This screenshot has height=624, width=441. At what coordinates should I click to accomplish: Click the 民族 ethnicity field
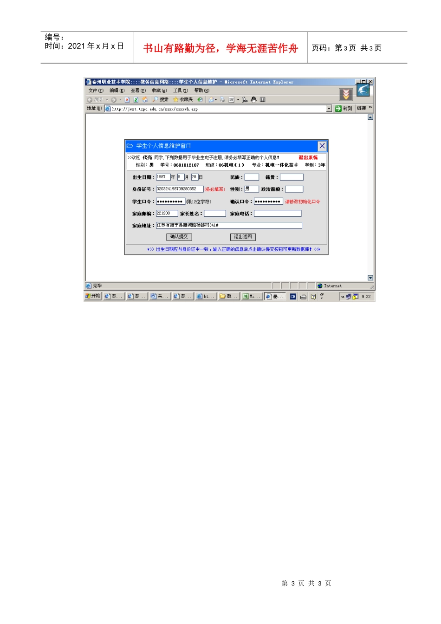pyautogui.click(x=252, y=177)
